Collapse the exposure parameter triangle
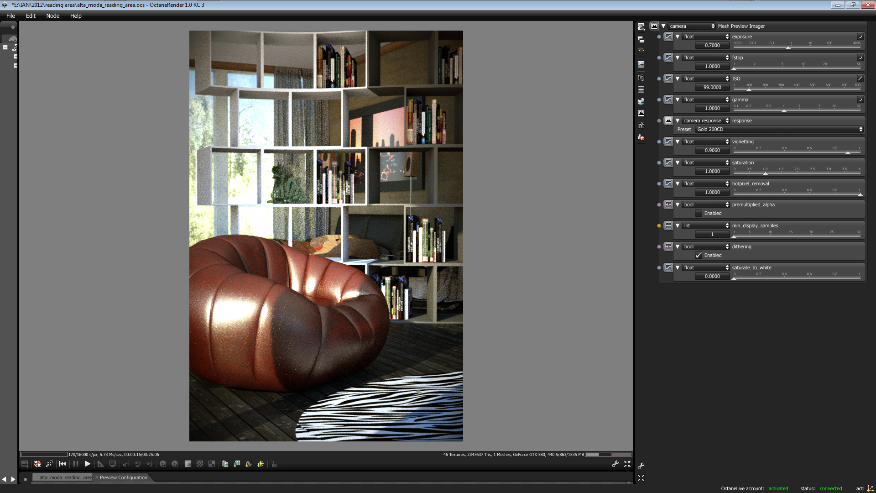 (x=678, y=37)
